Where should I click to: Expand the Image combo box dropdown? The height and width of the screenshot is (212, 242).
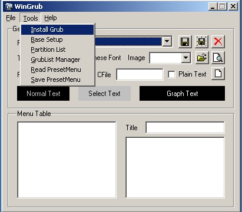point(185,58)
